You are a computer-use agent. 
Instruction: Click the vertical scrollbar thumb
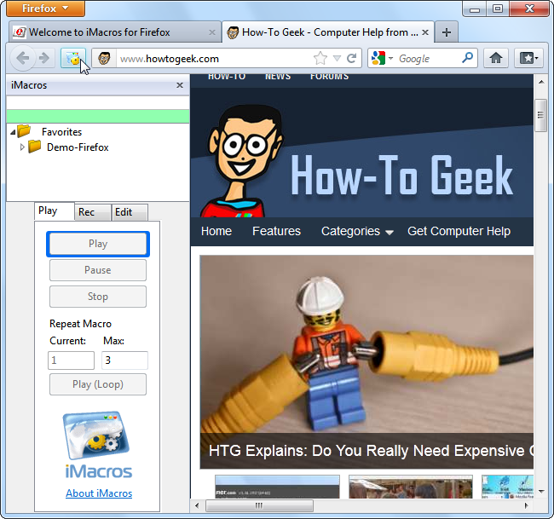pyautogui.click(x=541, y=116)
